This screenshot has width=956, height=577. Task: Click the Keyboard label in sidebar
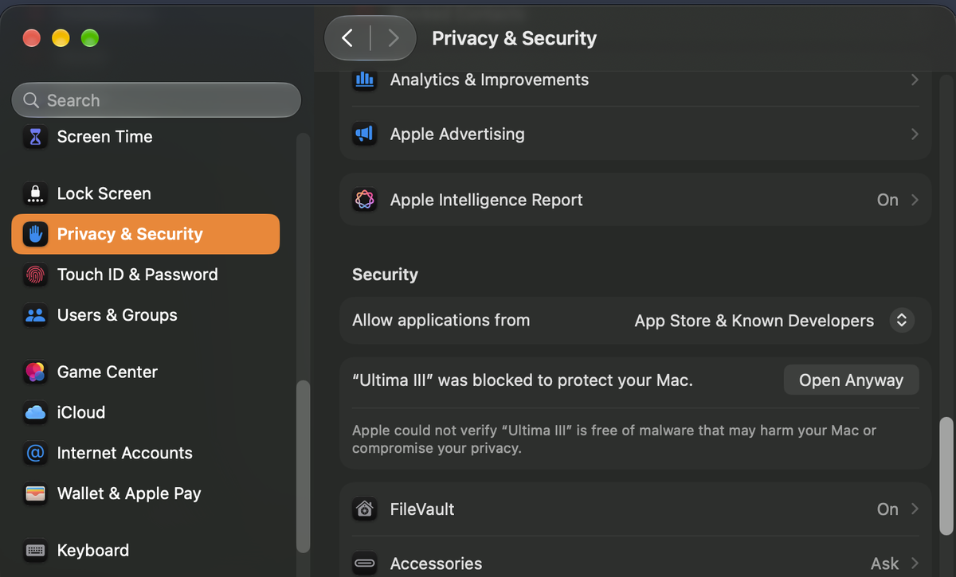93,550
